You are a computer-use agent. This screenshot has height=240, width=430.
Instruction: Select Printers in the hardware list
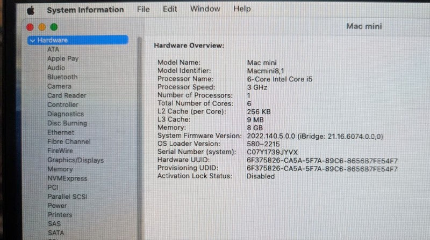tap(60, 214)
